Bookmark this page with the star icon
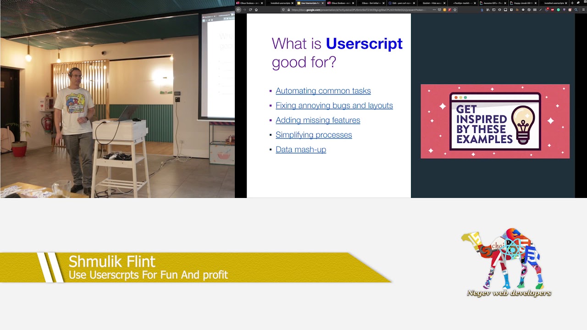 [x=455, y=10]
